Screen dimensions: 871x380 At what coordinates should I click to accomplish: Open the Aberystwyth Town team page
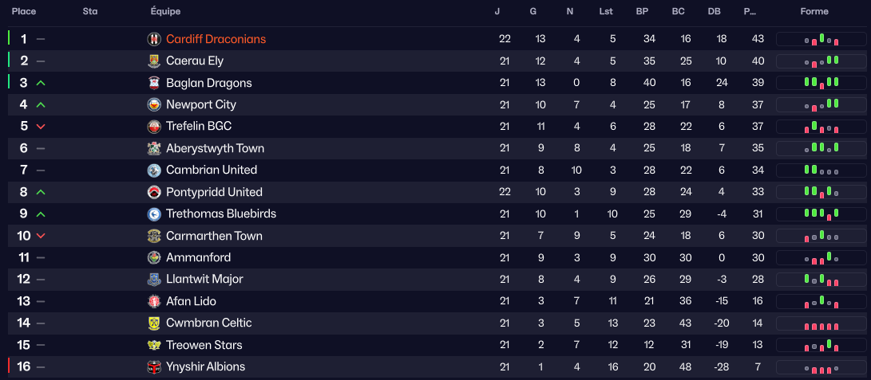[215, 148]
